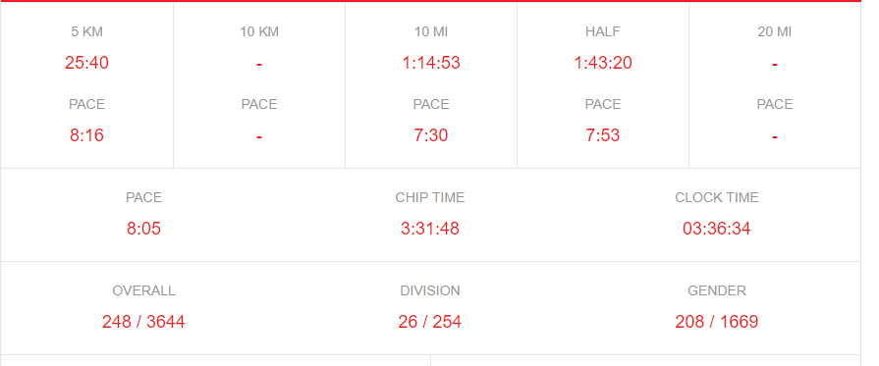Click the OVERALL label
The image size is (879, 366).
click(x=143, y=290)
